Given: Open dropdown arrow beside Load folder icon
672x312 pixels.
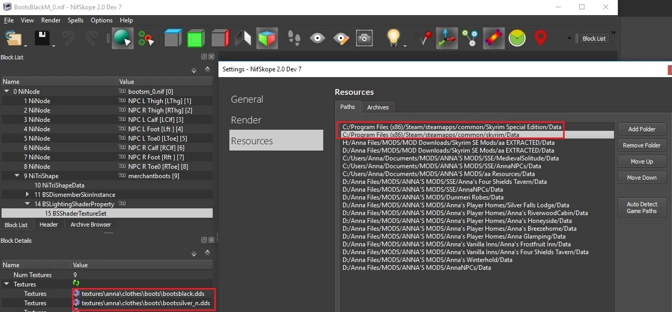Looking at the screenshot, I should pos(25,46).
